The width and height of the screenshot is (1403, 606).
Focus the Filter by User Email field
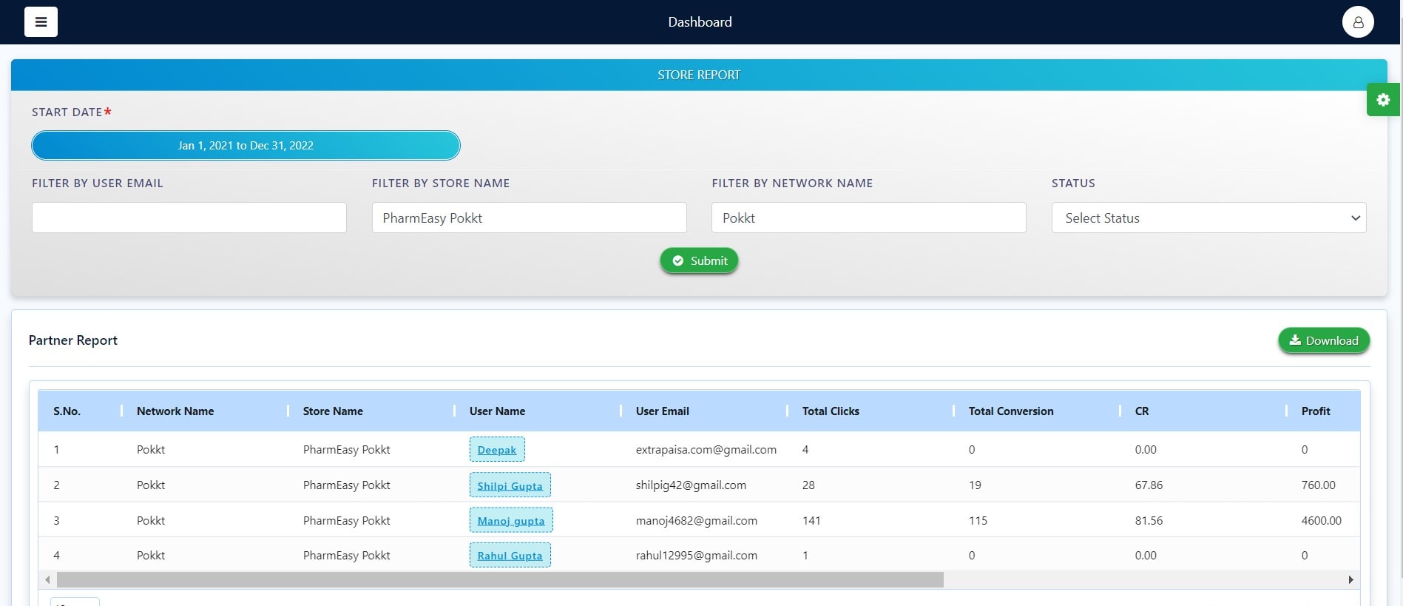189,218
